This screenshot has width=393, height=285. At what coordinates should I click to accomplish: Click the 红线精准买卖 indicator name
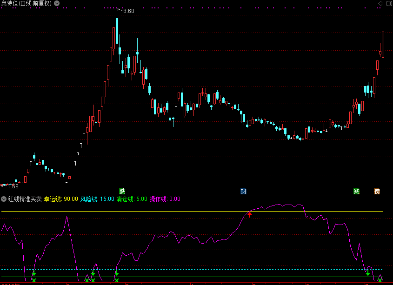click(25, 199)
